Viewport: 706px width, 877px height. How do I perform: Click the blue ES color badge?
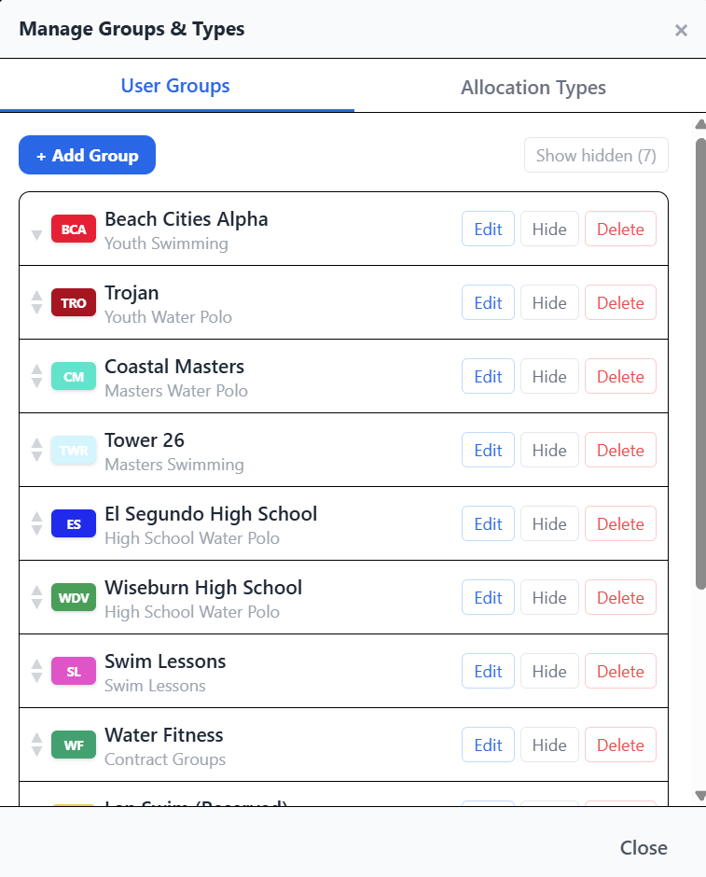pyautogui.click(x=74, y=524)
